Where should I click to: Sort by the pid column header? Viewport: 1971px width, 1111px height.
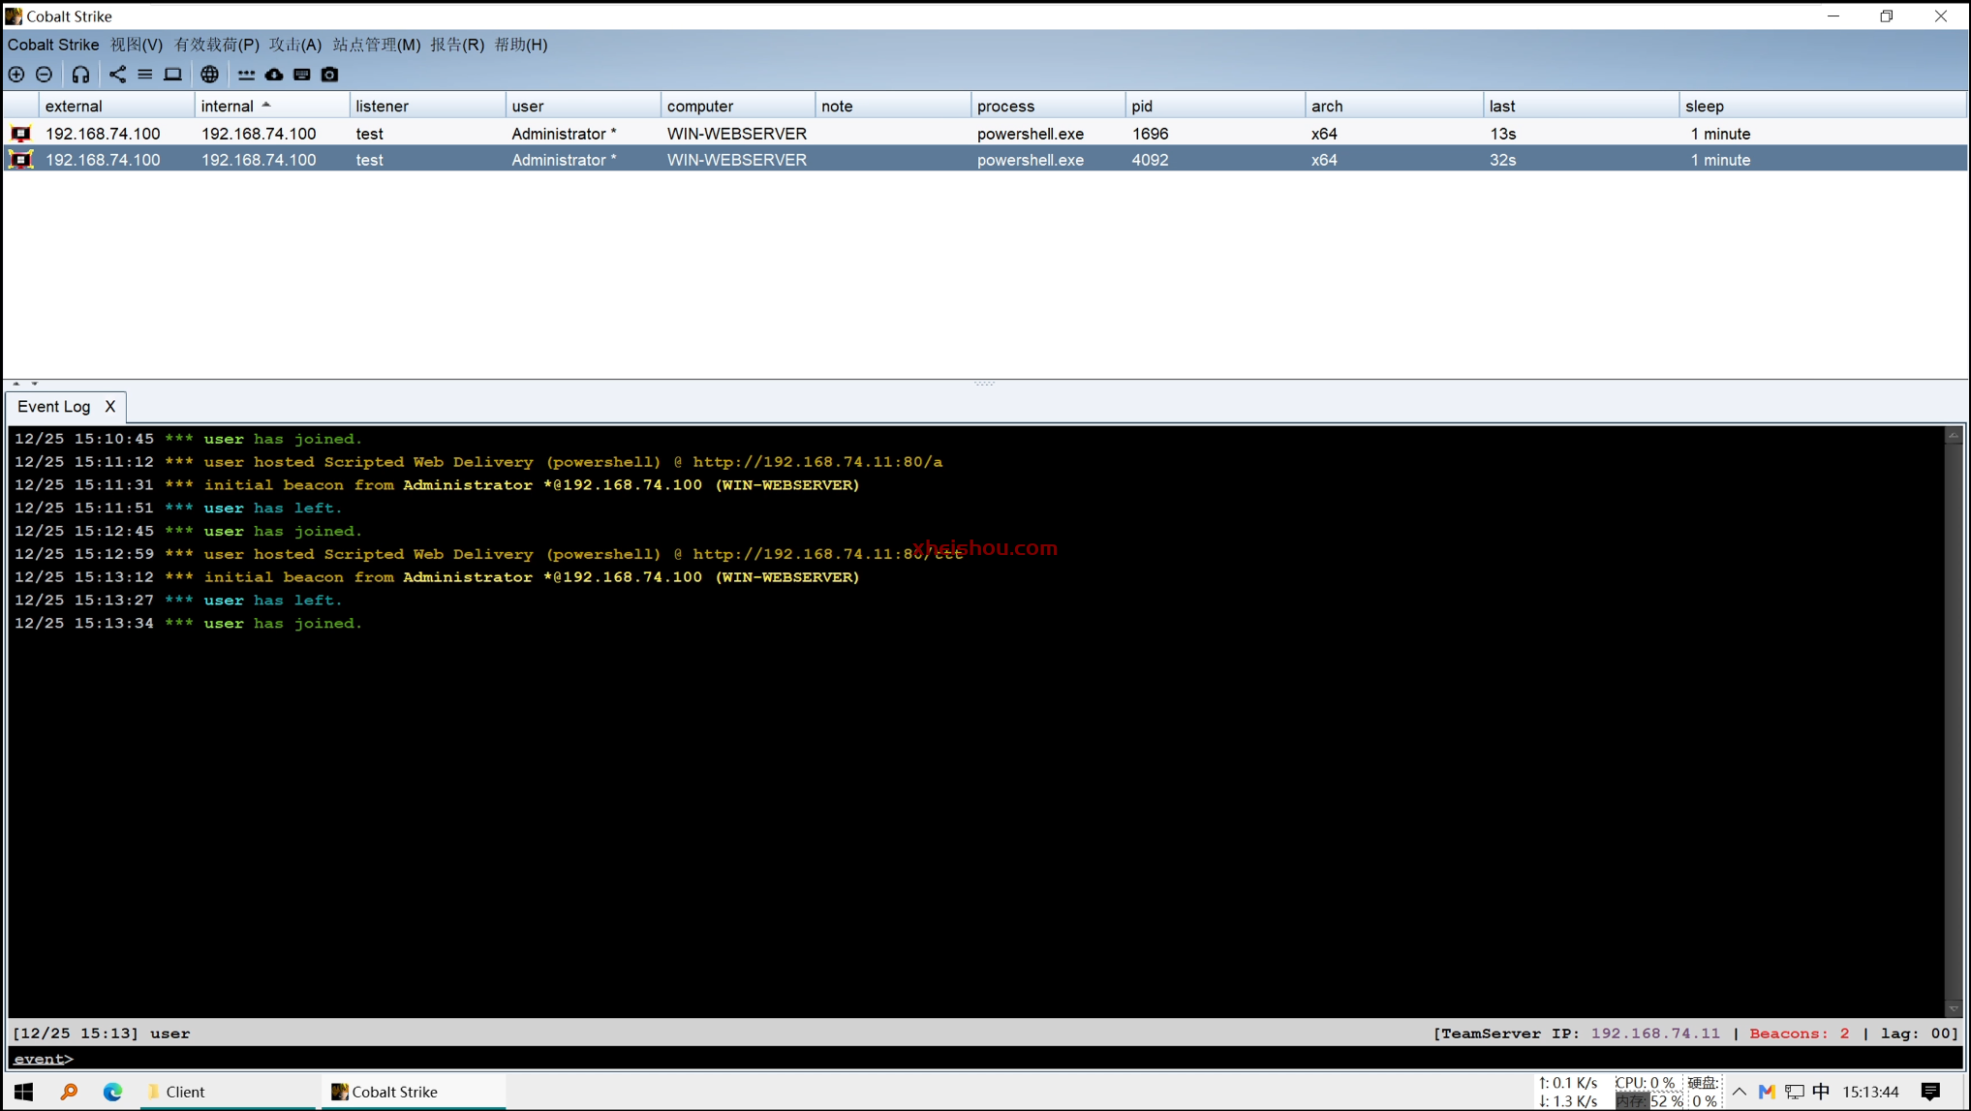coord(1215,107)
